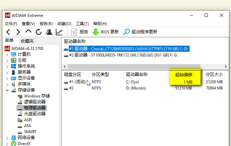Click horizontal scrollbar left arrow
The height and width of the screenshot is (146, 231).
[x=65, y=66]
